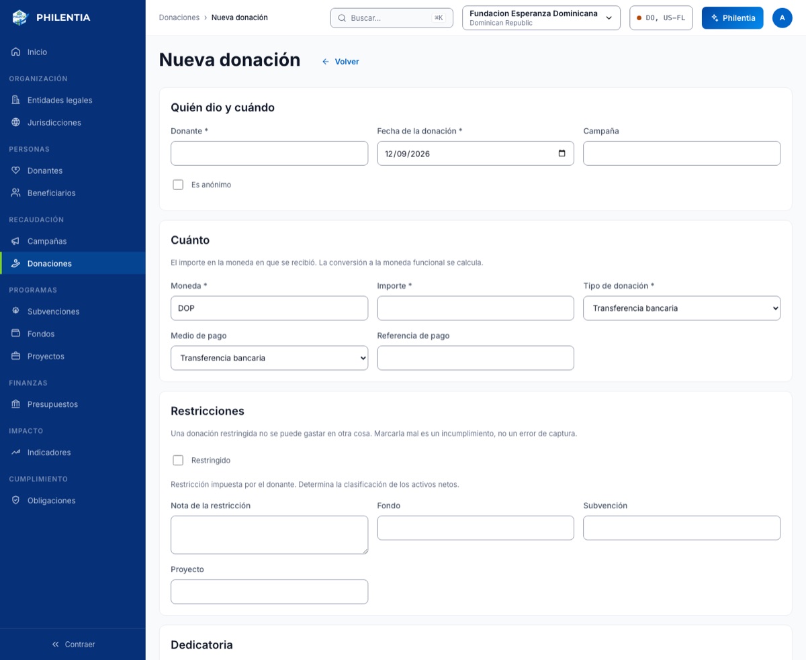This screenshot has height=660, width=806.
Task: Open Obligaciones under Cumplimiento
Action: pos(73,500)
